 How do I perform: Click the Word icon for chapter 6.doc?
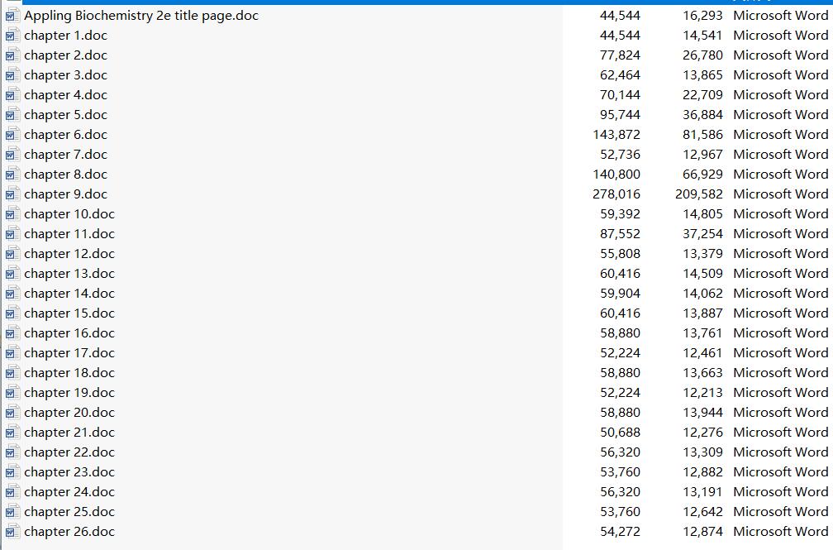click(x=12, y=135)
